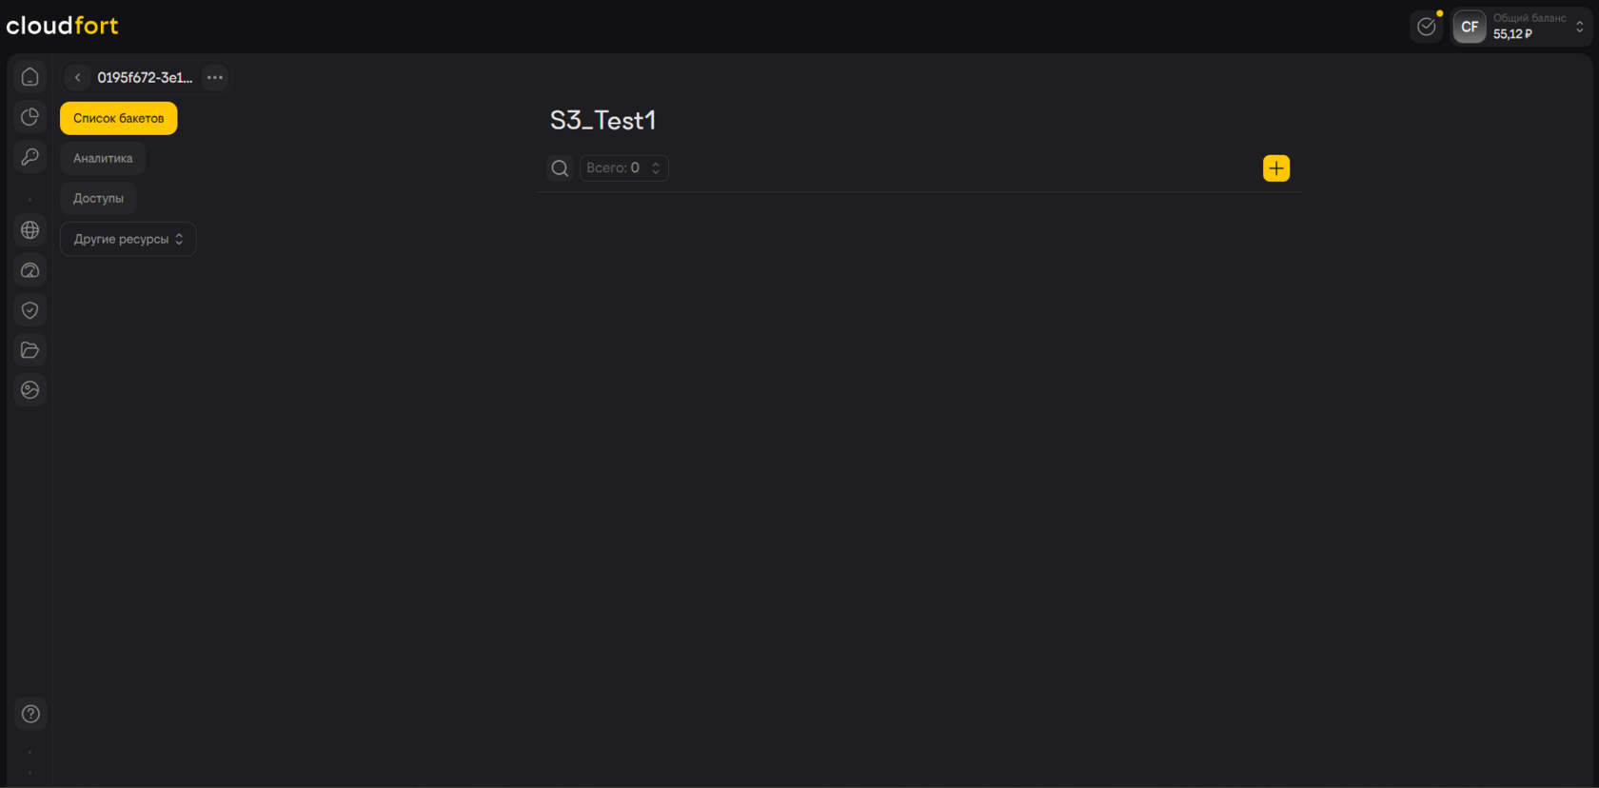Switch to the Аналитика tab
Viewport: 1599px width, 788px height.
[x=103, y=158]
